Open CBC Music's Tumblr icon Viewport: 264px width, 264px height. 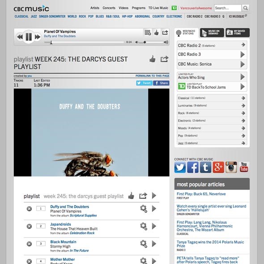pos(205,167)
